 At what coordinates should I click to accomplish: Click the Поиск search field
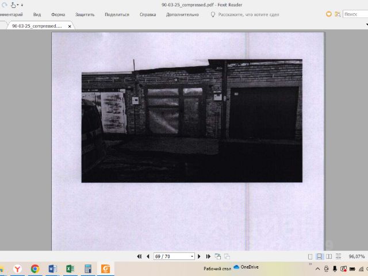(355, 14)
